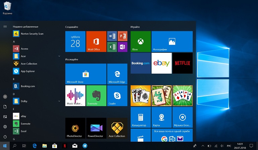The height and width of the screenshot is (150, 258).
Task: Jump to letter D in app list
Action: (x=14, y=94)
